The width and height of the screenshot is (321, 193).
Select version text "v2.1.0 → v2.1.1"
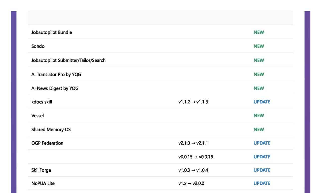193,143
